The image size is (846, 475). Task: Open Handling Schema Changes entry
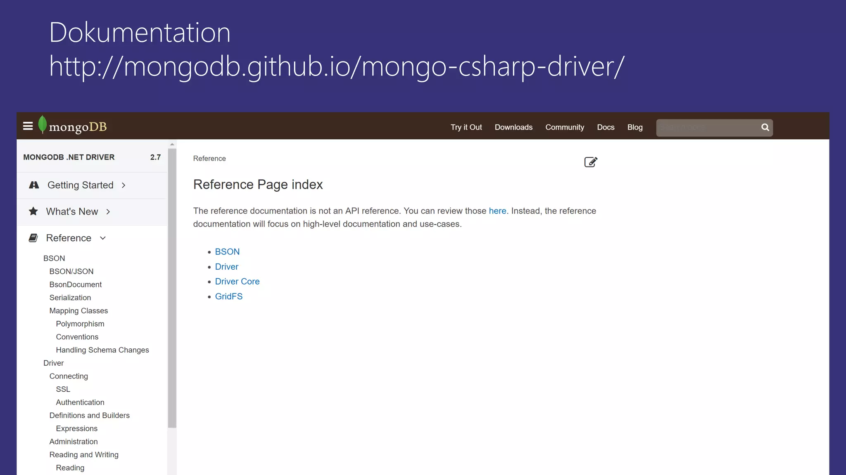click(x=102, y=350)
